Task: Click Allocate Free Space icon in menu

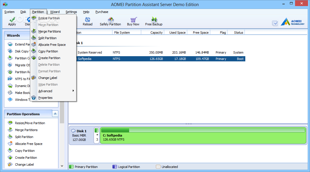Action: [34, 44]
